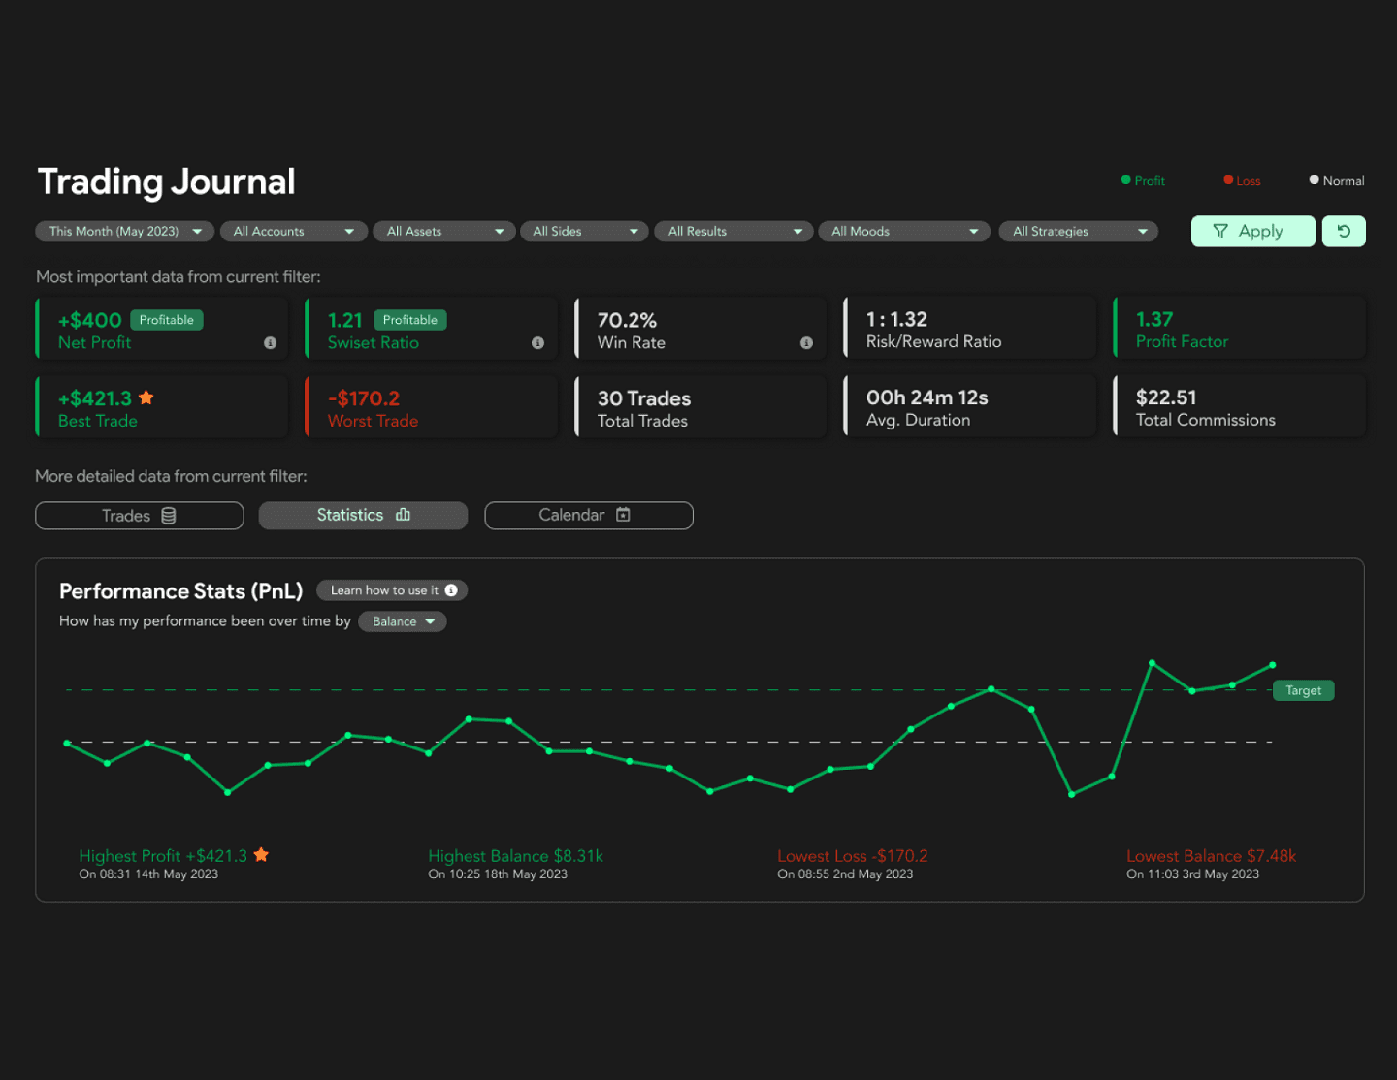The width and height of the screenshot is (1397, 1080).
Task: Click the orange star beside Best Trade value
Action: pos(146,397)
